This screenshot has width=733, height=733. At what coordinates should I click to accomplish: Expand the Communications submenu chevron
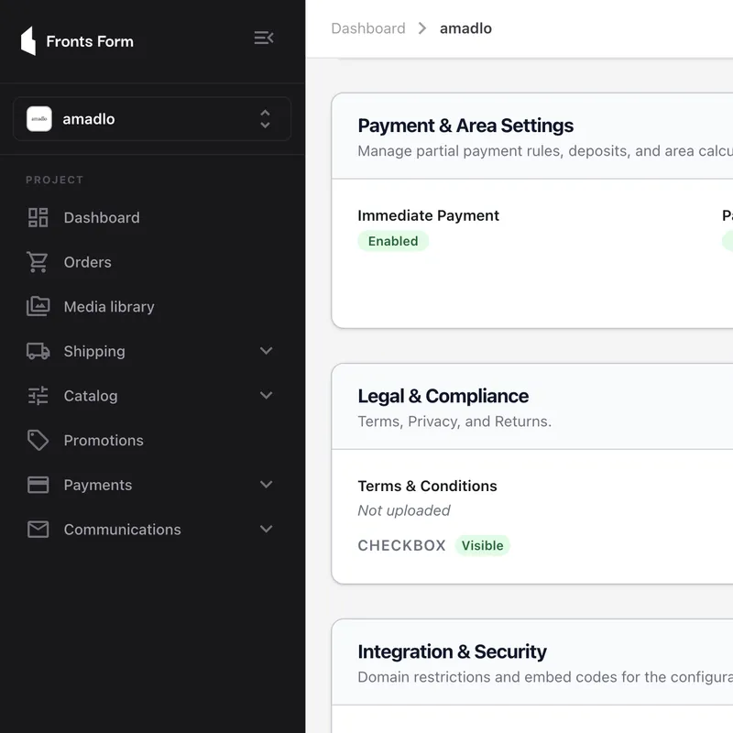point(266,529)
